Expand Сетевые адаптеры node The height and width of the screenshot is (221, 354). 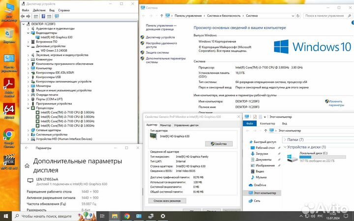[x=28, y=130]
